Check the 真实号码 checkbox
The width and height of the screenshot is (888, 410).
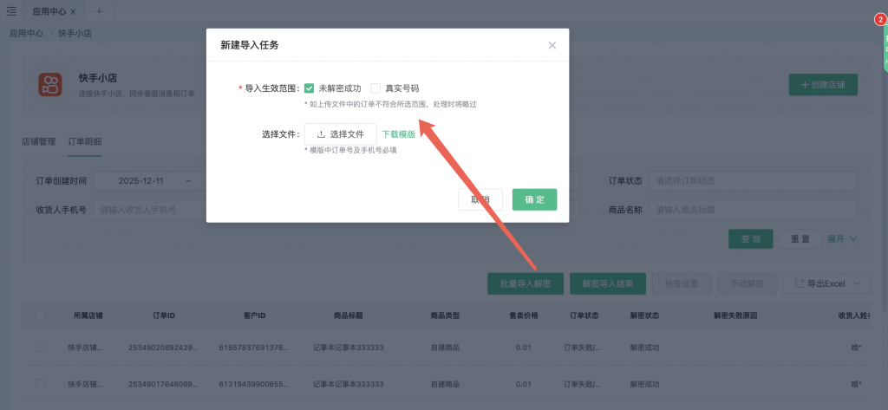(x=375, y=88)
